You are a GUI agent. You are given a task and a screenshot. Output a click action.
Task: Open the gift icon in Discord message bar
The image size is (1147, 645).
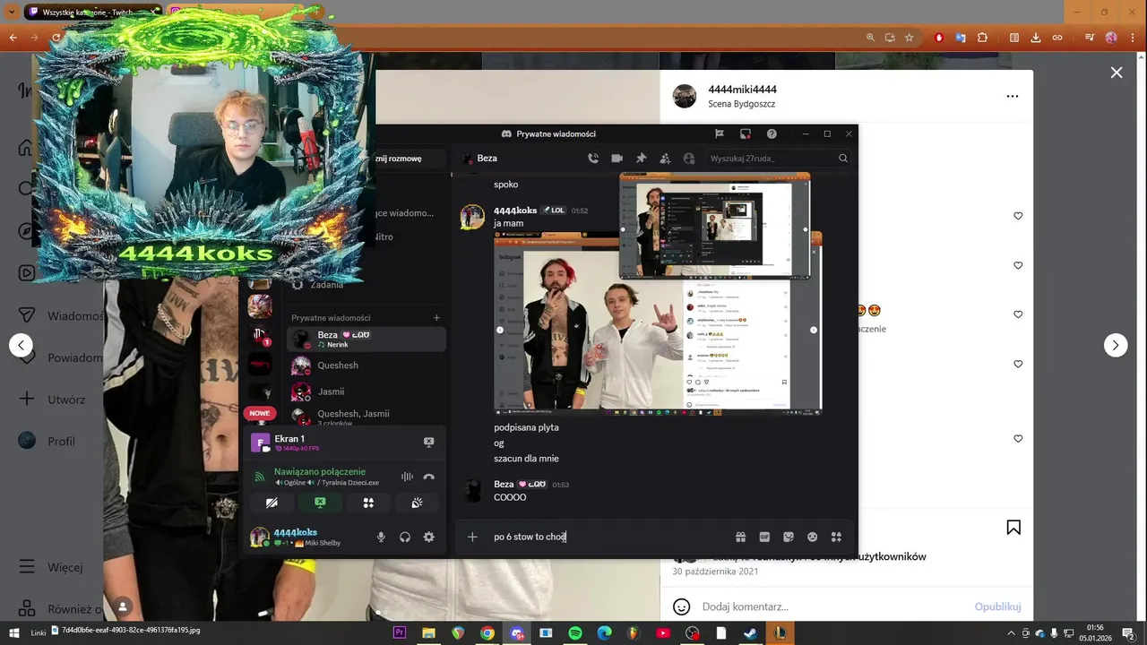point(740,537)
